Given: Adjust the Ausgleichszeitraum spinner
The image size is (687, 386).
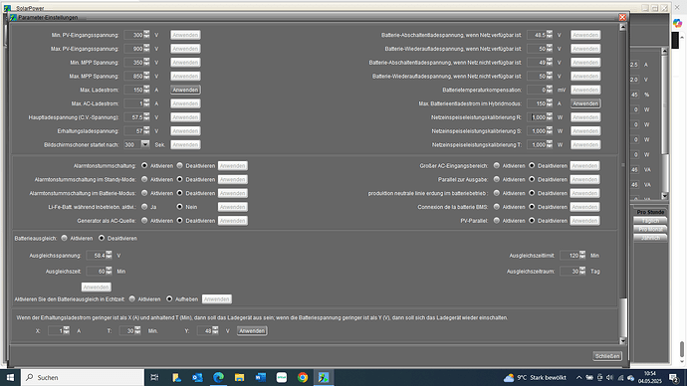Looking at the screenshot, I should [x=582, y=272].
